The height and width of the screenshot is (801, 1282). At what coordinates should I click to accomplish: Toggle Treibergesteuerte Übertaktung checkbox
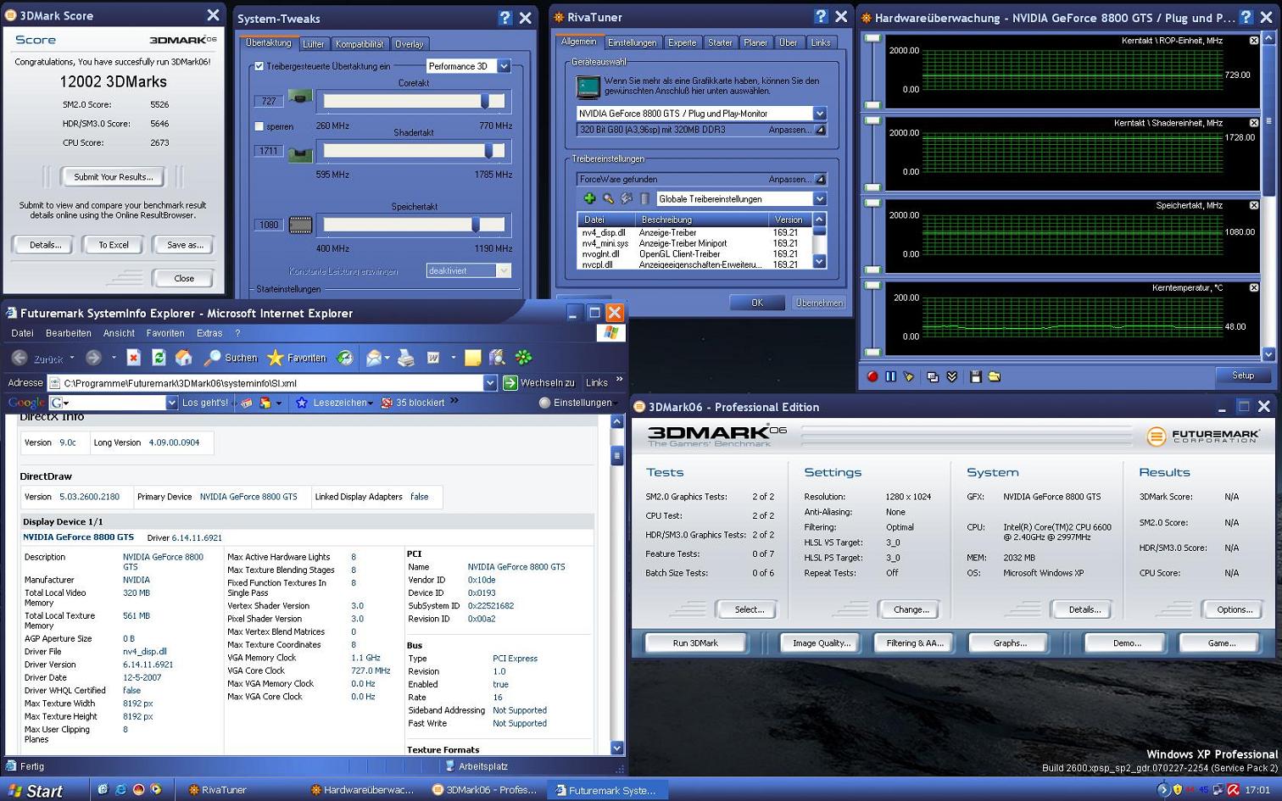[259, 66]
